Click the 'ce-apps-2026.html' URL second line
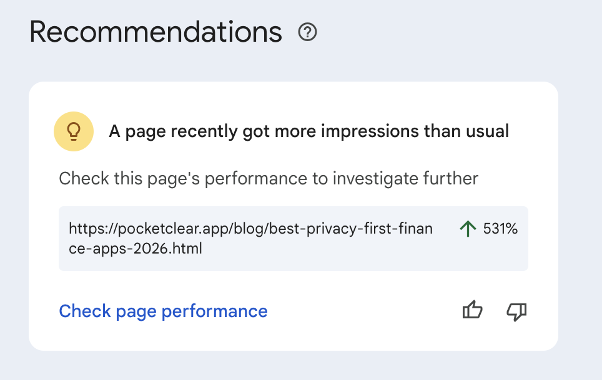The height and width of the screenshot is (380, 602). (x=136, y=249)
